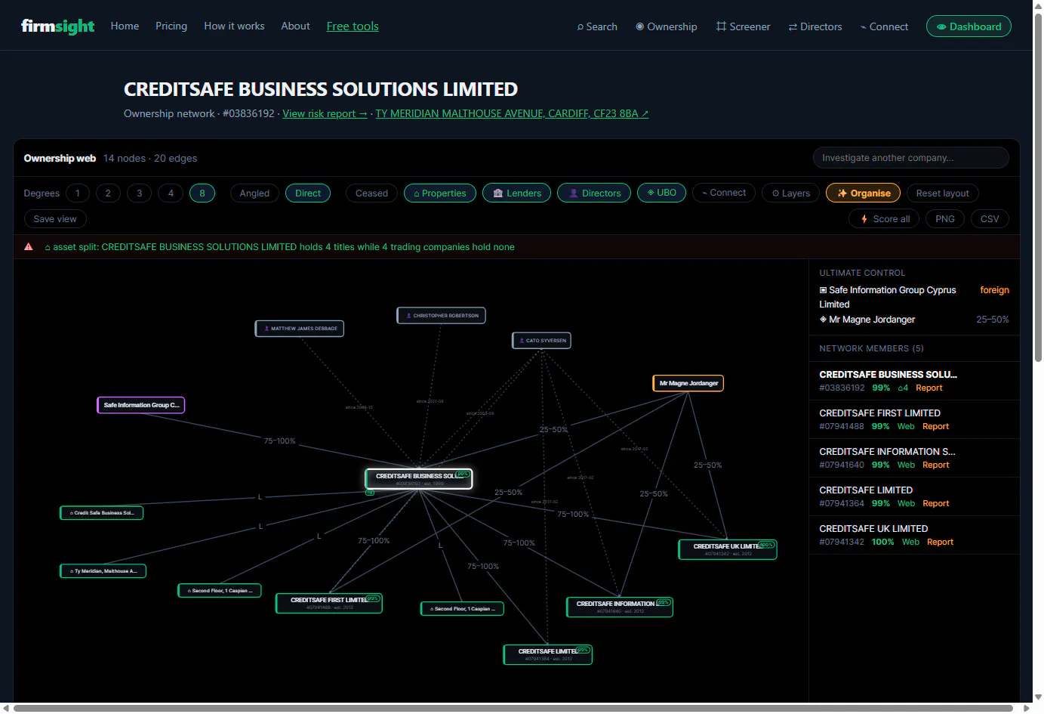Image resolution: width=1044 pixels, height=714 pixels.
Task: Select the Safe Information Group node
Action: [x=141, y=405]
